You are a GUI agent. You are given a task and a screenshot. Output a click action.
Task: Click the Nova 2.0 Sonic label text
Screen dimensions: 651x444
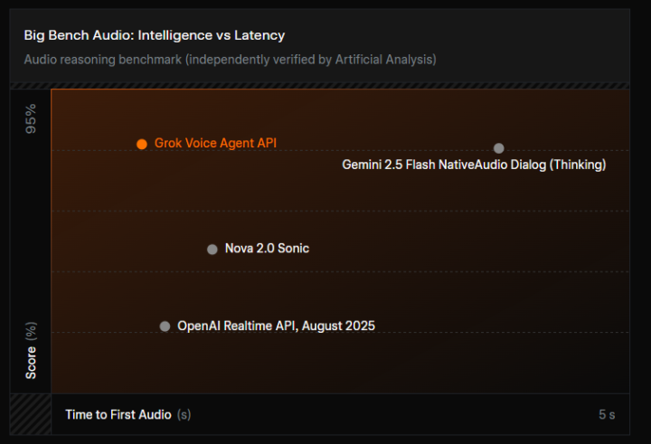point(267,249)
